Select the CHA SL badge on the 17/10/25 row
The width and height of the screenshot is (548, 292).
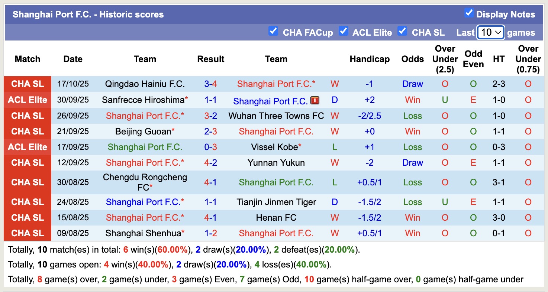(x=27, y=84)
